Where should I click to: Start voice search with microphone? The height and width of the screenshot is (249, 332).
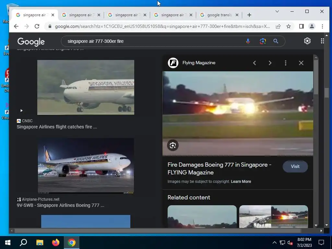pyautogui.click(x=248, y=41)
